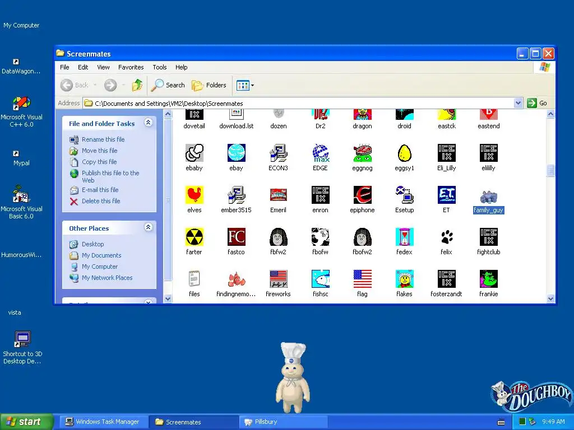
Task: Open the Edit menu
Action: (83, 67)
